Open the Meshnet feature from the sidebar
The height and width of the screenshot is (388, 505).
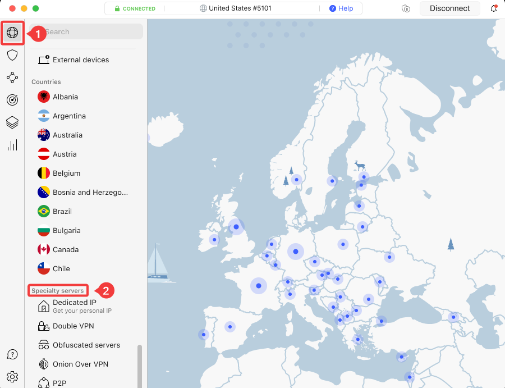pos(12,77)
